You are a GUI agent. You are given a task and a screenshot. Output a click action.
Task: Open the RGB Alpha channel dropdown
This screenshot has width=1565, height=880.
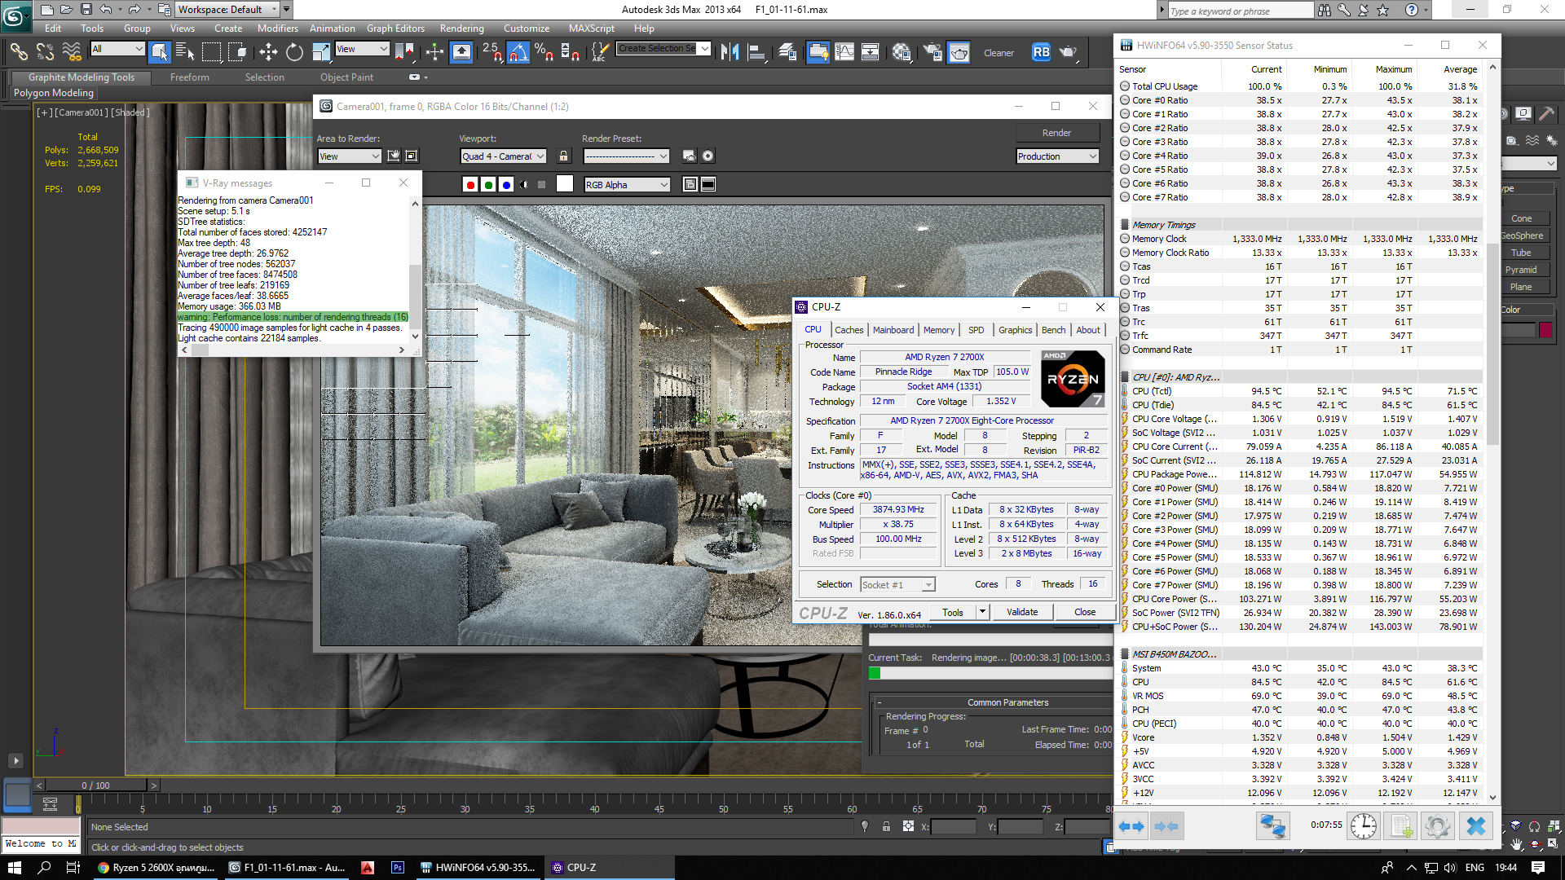coord(627,185)
